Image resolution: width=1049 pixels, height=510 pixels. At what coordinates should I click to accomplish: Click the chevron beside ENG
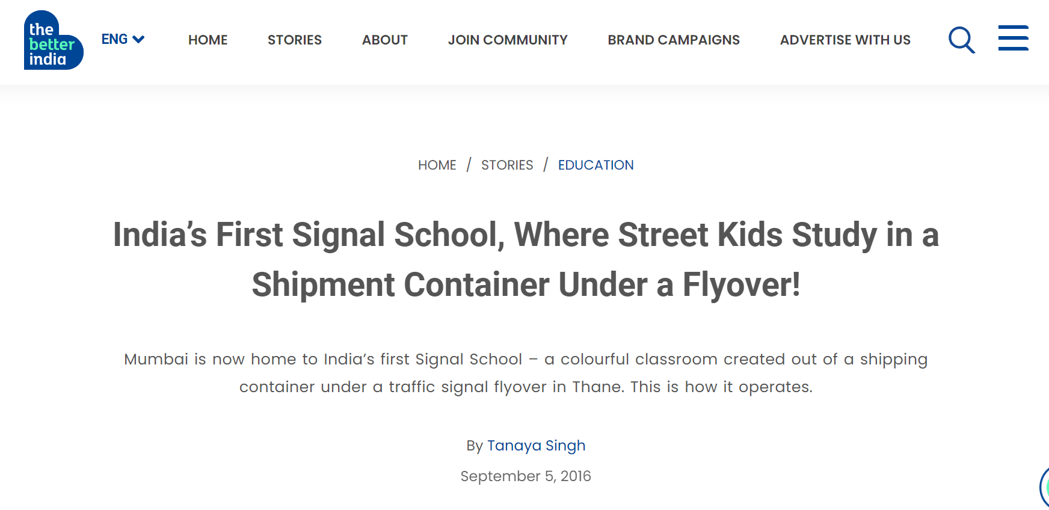(138, 40)
